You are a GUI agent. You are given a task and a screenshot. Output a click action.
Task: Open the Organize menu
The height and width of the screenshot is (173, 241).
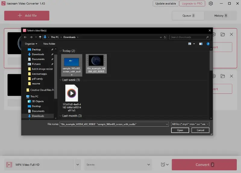[x=31, y=44]
